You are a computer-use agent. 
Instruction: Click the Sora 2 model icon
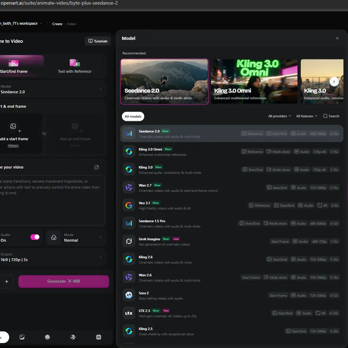[x=129, y=295]
